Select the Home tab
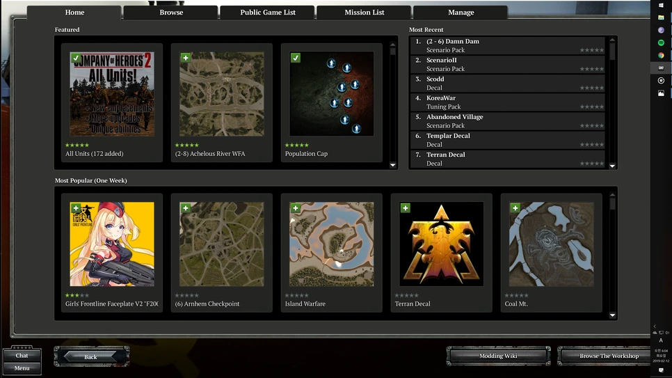The width and height of the screenshot is (672, 378). (x=74, y=13)
